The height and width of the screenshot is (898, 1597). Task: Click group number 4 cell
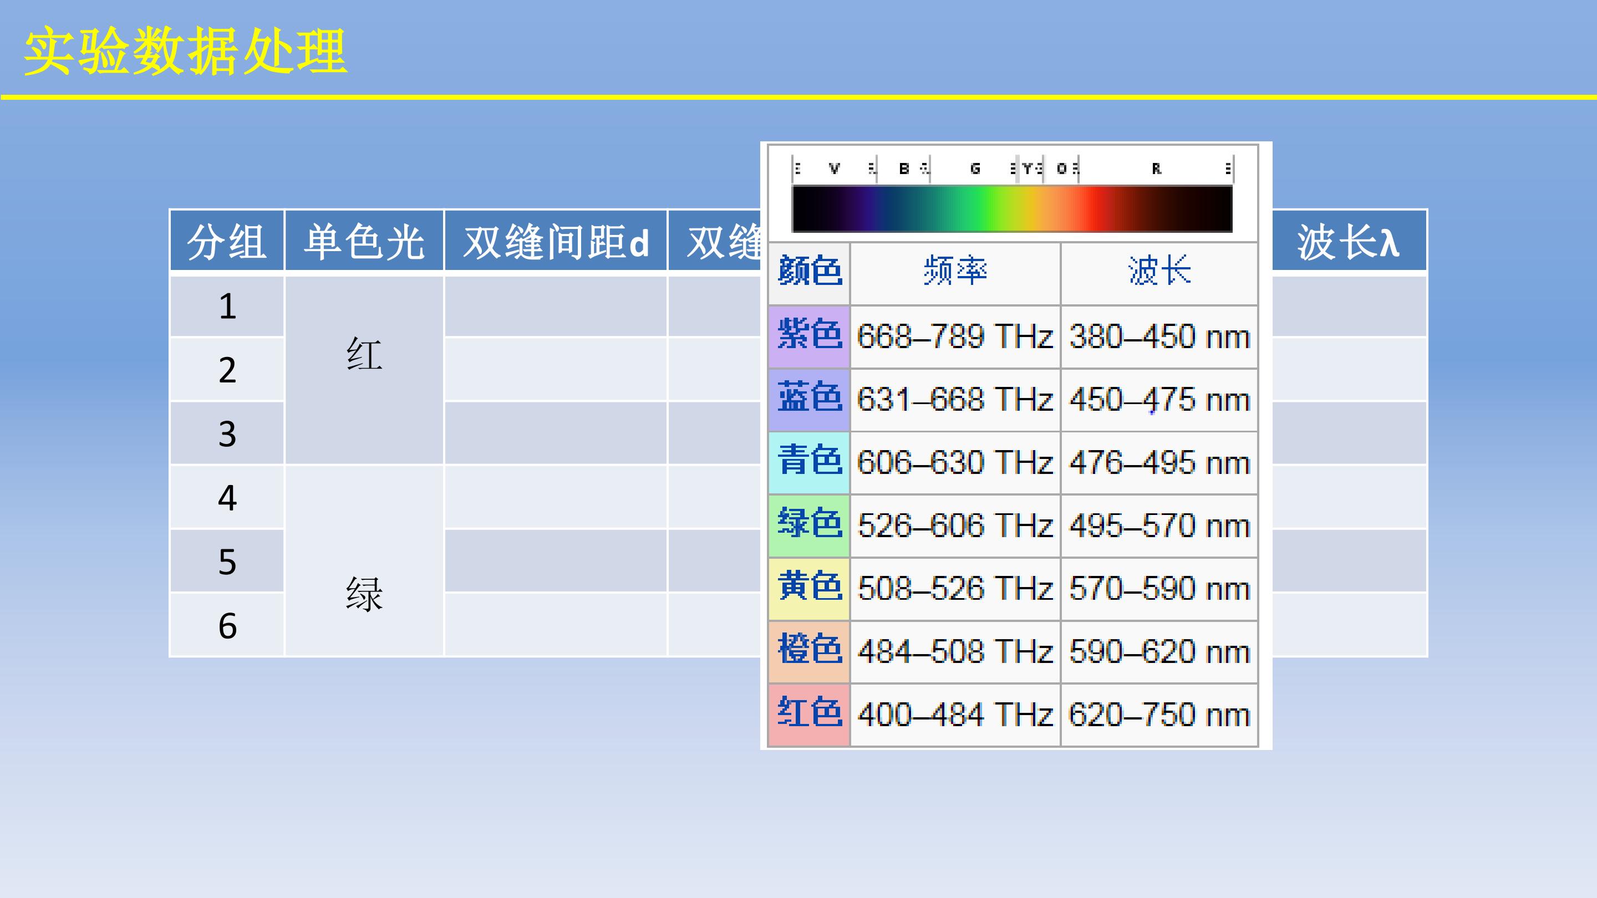(227, 497)
